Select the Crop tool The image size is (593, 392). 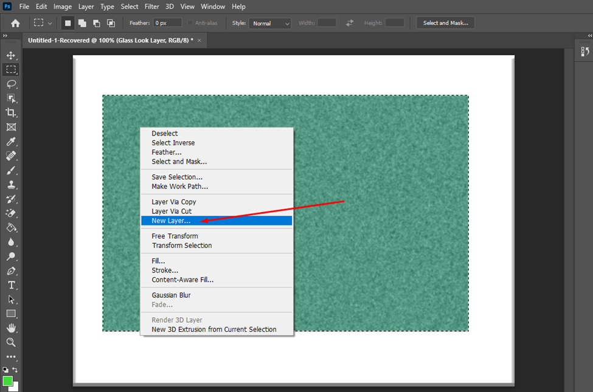[x=11, y=112]
